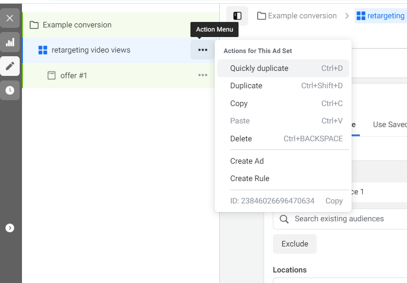
Task: Expand the left sidebar with arrow icon
Action: coord(10,228)
